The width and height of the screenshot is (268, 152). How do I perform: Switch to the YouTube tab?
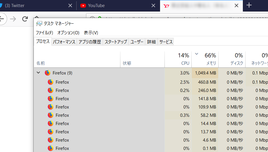[118, 6]
